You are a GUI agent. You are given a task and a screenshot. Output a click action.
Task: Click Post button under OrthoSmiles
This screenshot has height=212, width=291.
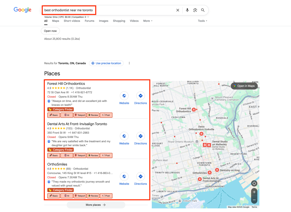click(106, 196)
